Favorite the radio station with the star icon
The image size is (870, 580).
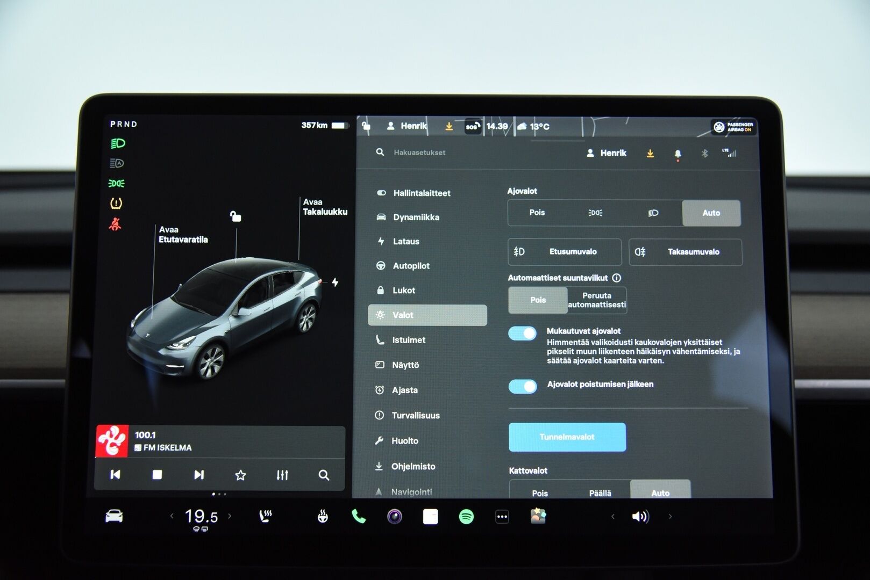[240, 475]
